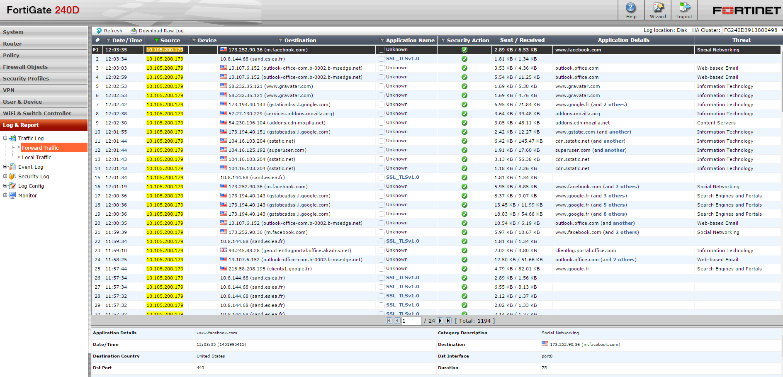Click the FortiGate 240D title

pyautogui.click(x=43, y=10)
